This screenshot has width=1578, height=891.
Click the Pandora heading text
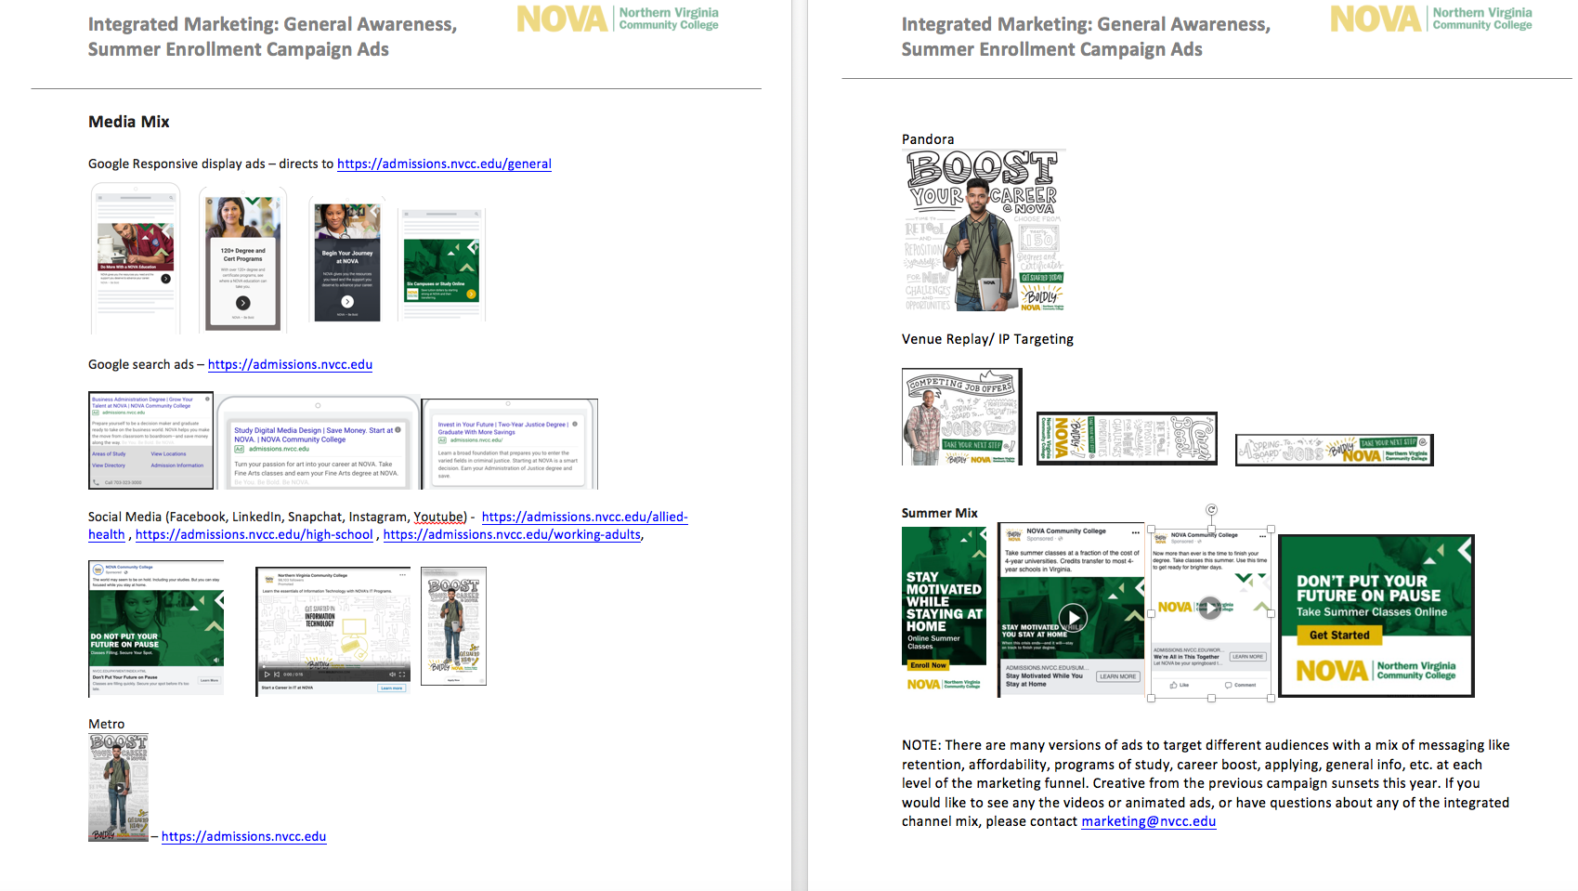[928, 139]
